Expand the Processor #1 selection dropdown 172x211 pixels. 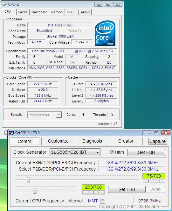[x=59, y=115]
